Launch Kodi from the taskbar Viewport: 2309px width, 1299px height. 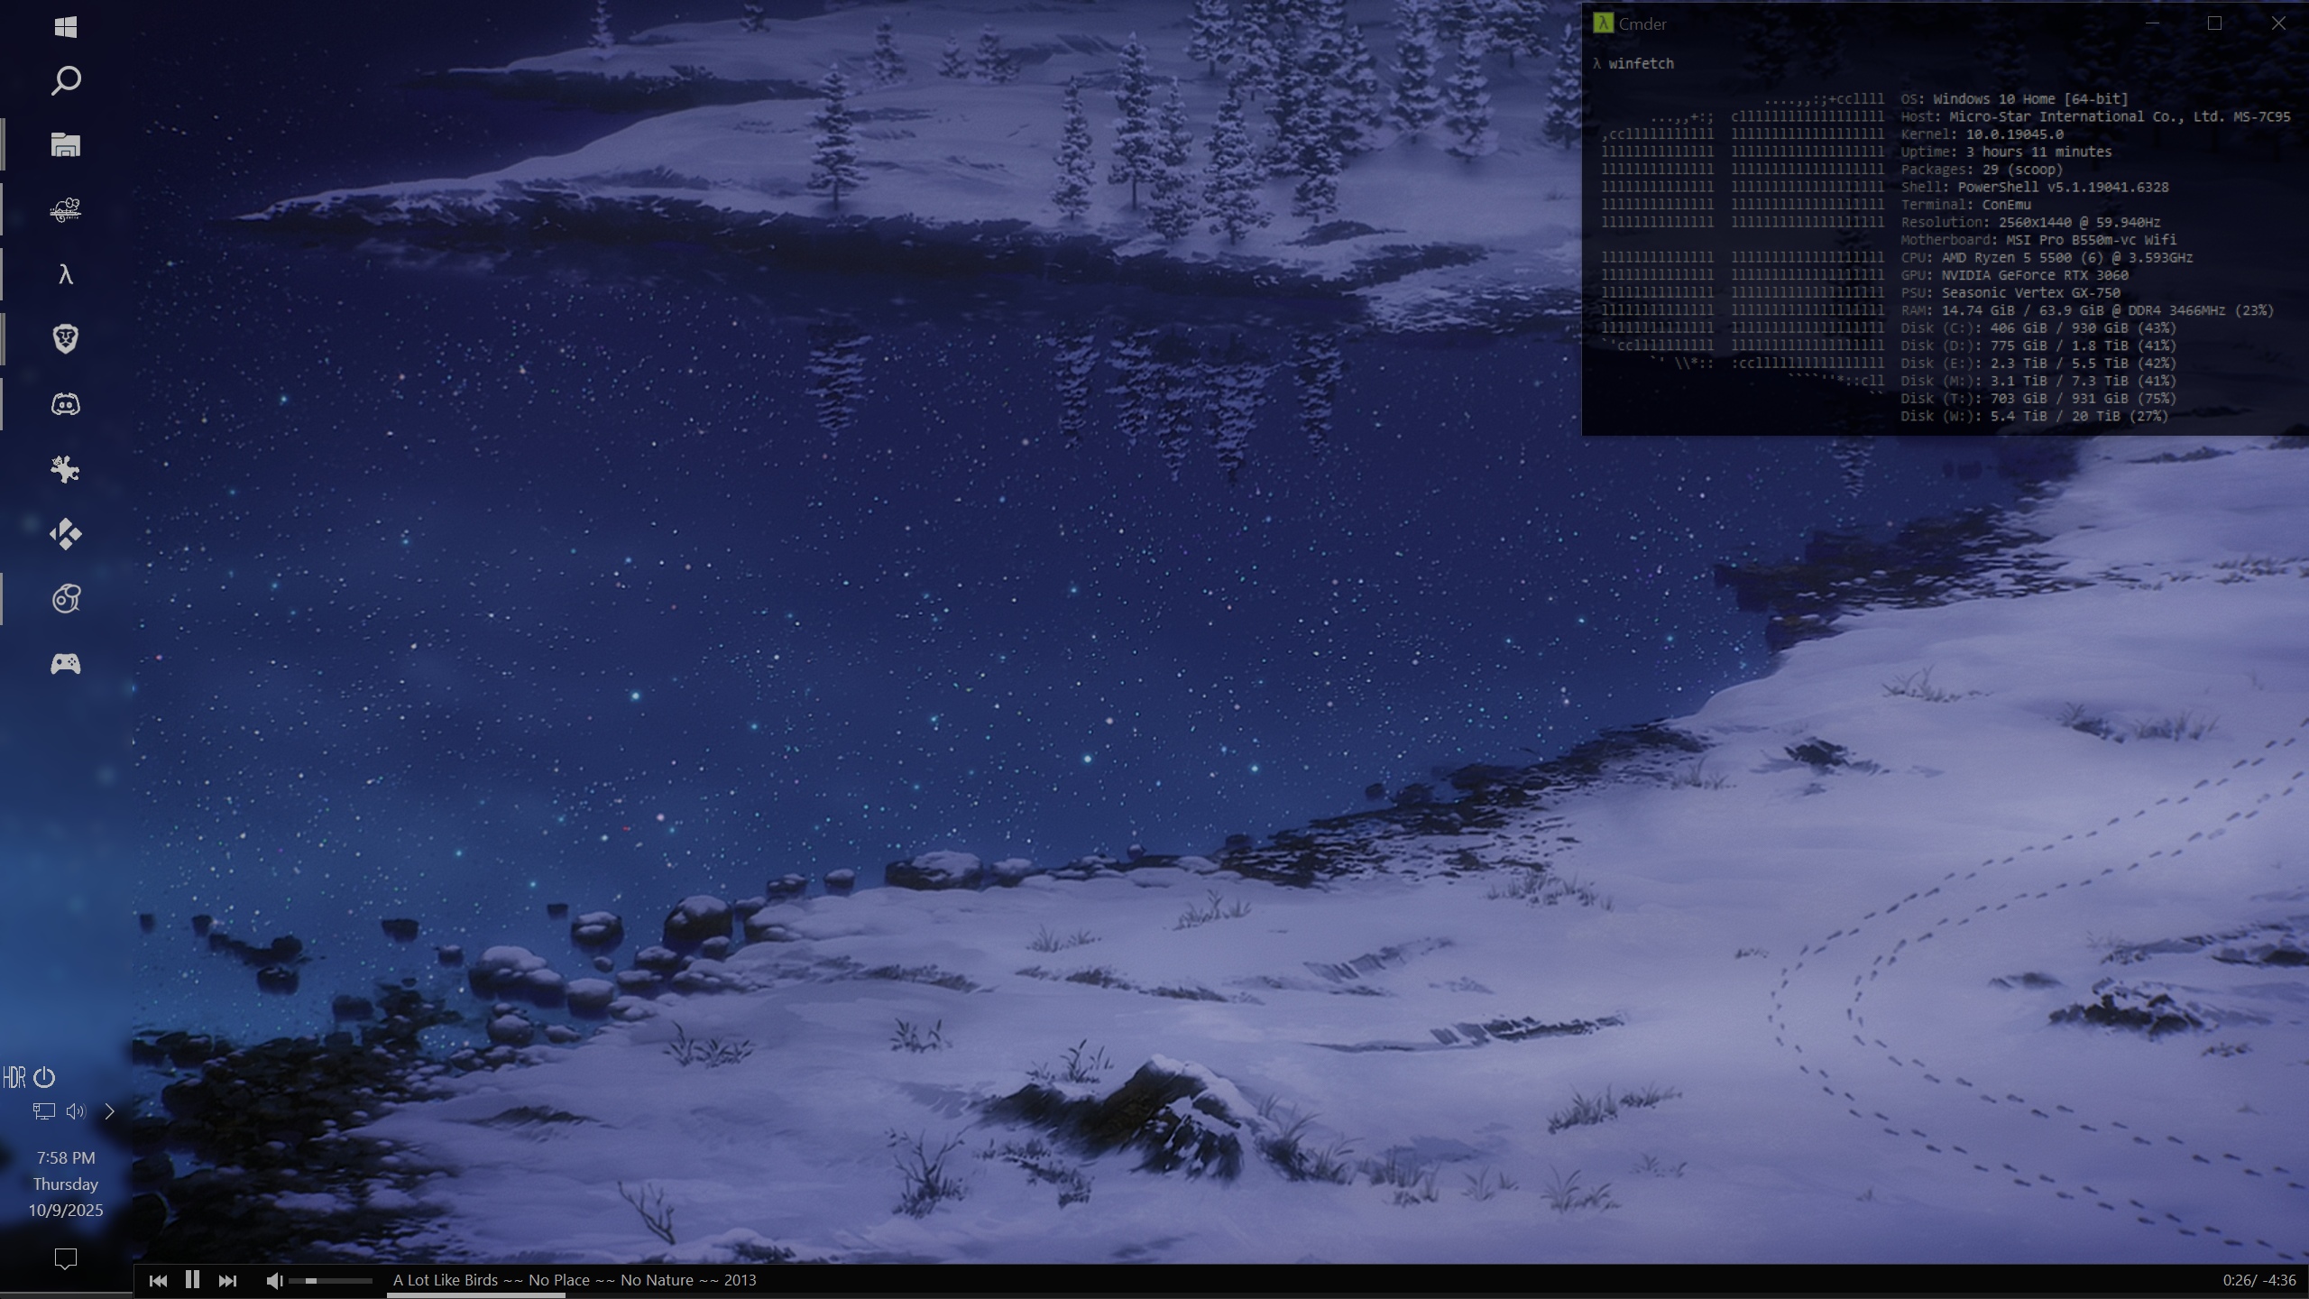65,534
